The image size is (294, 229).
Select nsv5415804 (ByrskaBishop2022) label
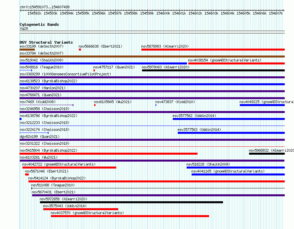pyautogui.click(x=49, y=150)
